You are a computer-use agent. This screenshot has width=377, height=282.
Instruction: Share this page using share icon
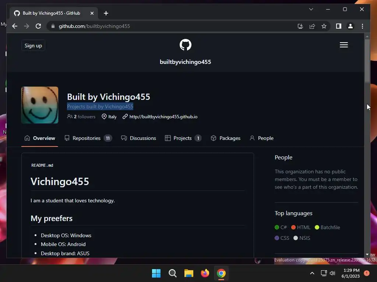(312, 26)
